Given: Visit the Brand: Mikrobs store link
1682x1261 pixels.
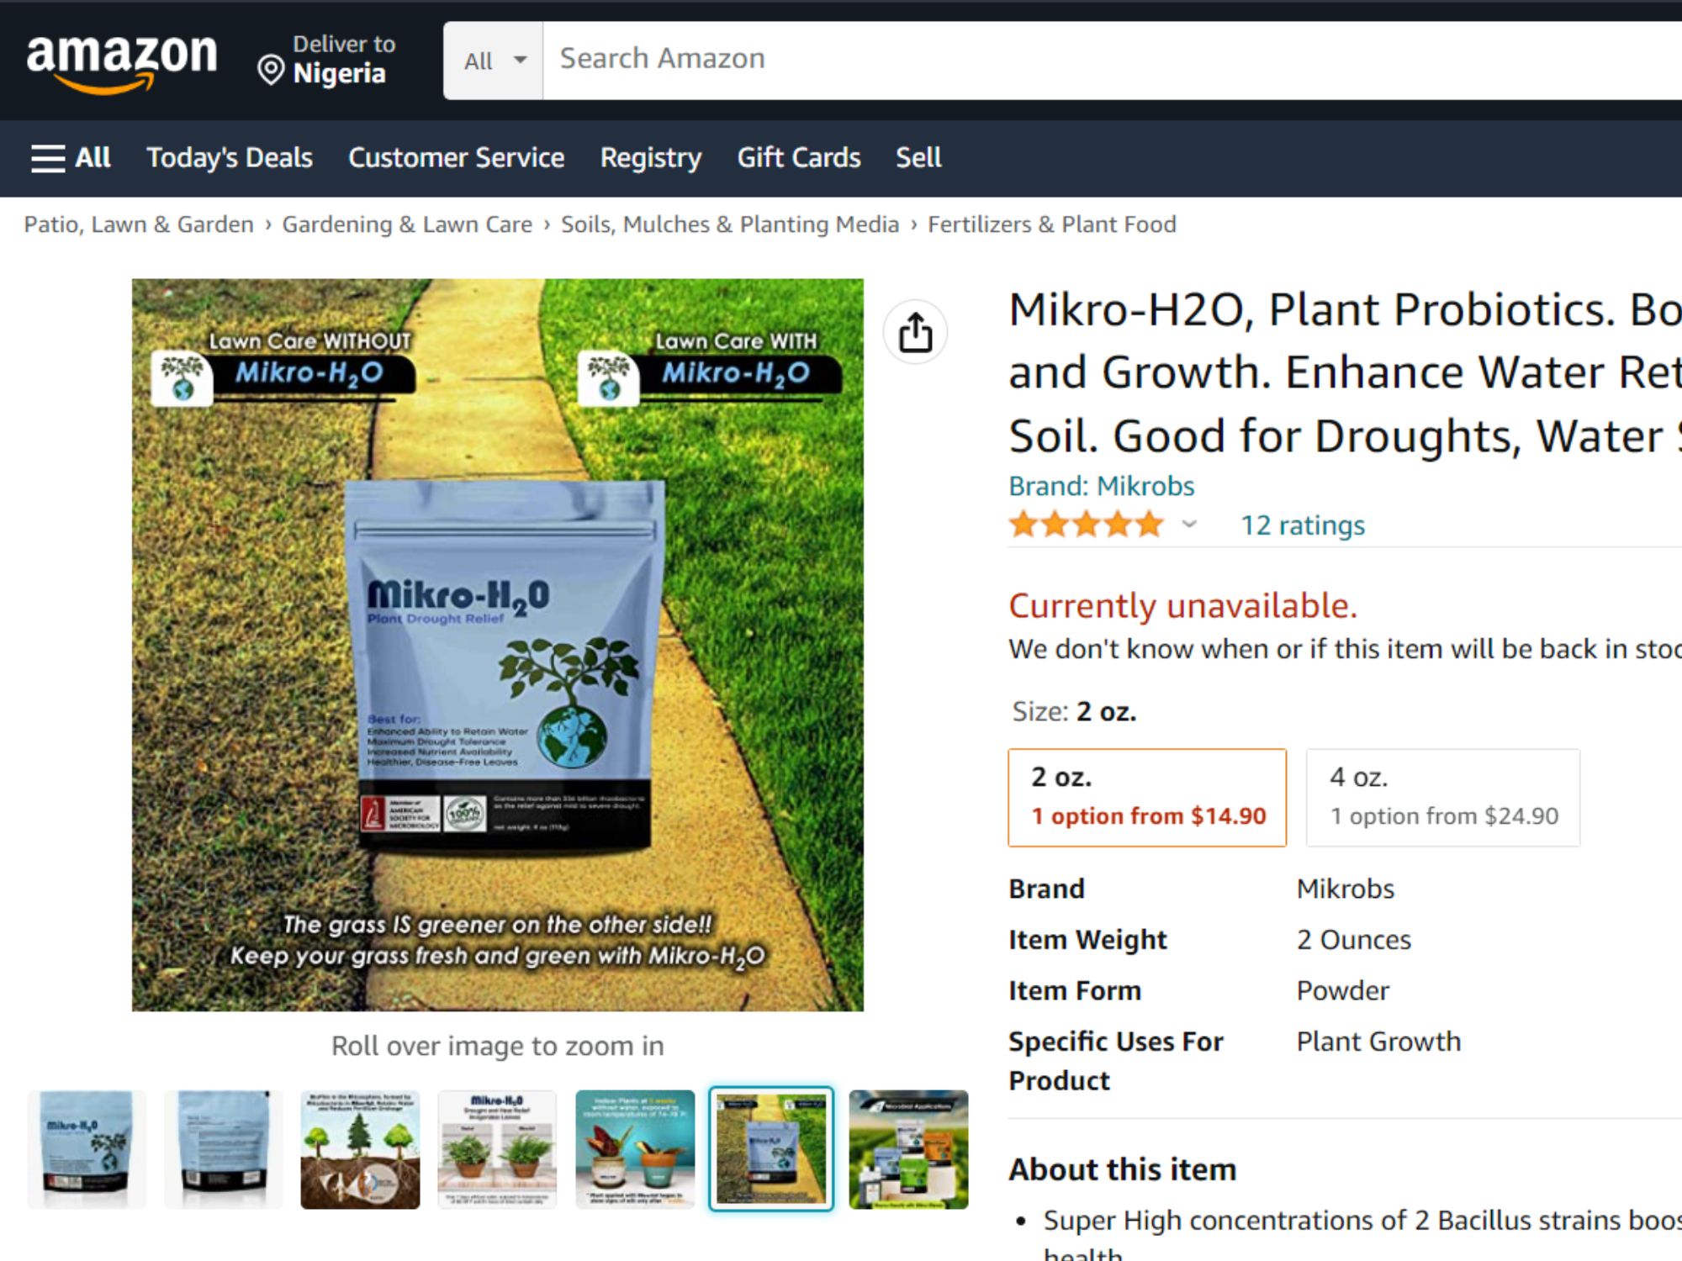Looking at the screenshot, I should click(1101, 486).
